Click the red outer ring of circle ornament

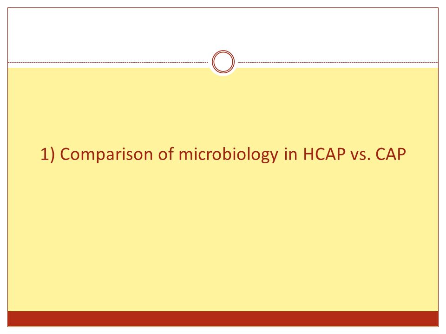(x=223, y=51)
